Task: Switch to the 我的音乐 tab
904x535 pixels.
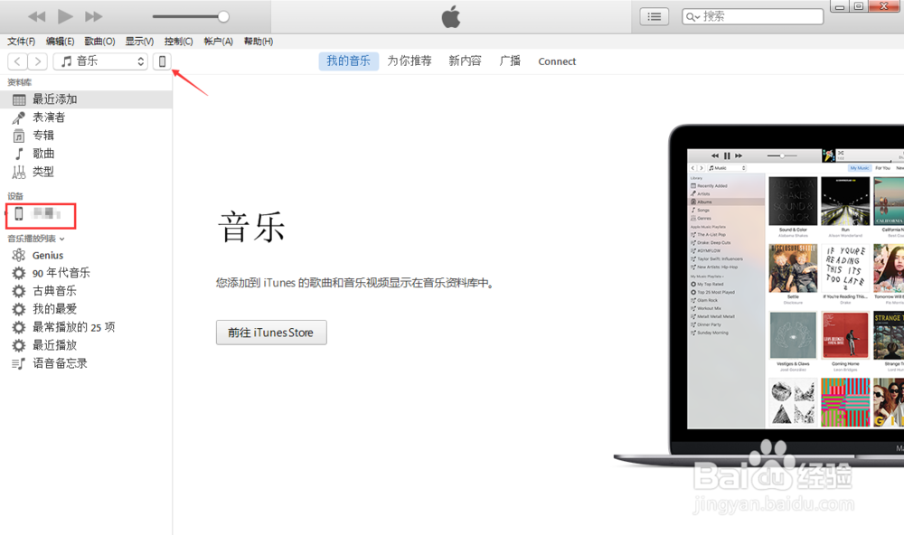Action: point(348,61)
